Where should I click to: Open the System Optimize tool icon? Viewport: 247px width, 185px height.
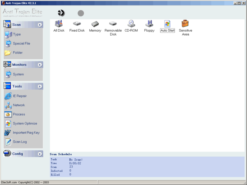click(x=8, y=124)
